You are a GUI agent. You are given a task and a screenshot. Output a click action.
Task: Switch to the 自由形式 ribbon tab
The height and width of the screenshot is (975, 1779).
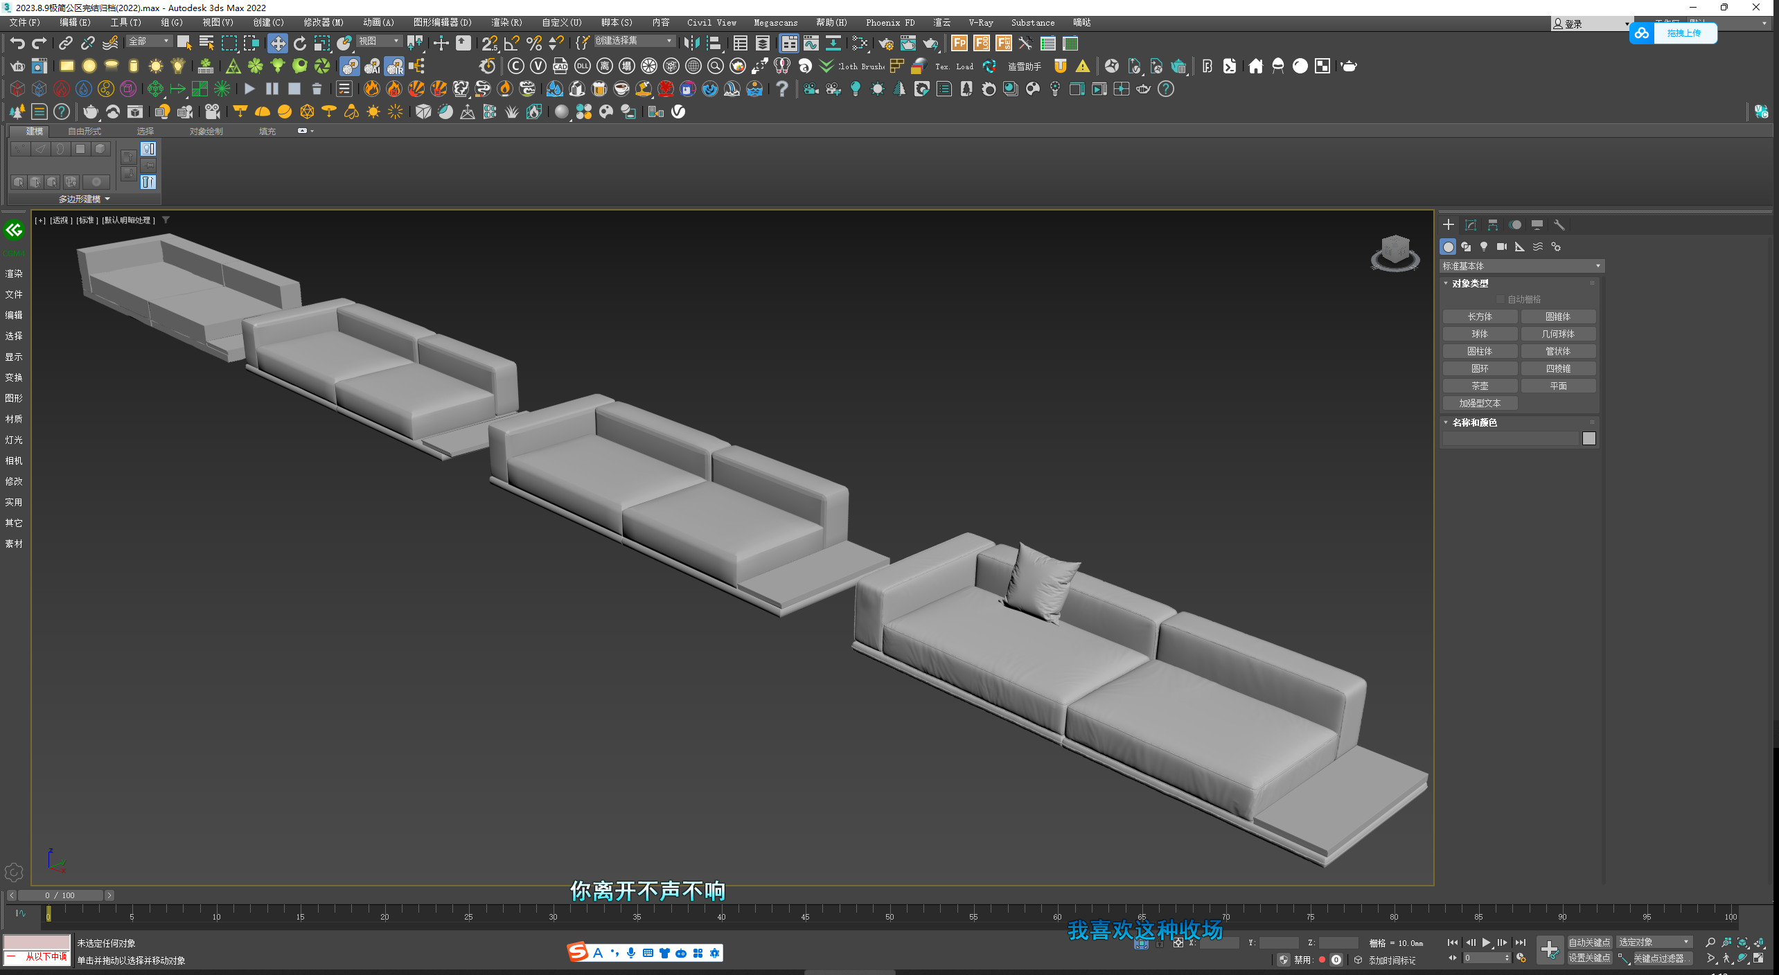tap(85, 132)
